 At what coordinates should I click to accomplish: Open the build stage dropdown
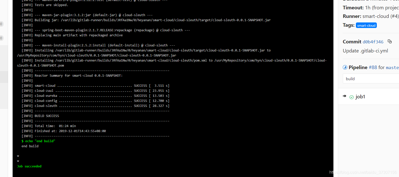[x=371, y=79]
